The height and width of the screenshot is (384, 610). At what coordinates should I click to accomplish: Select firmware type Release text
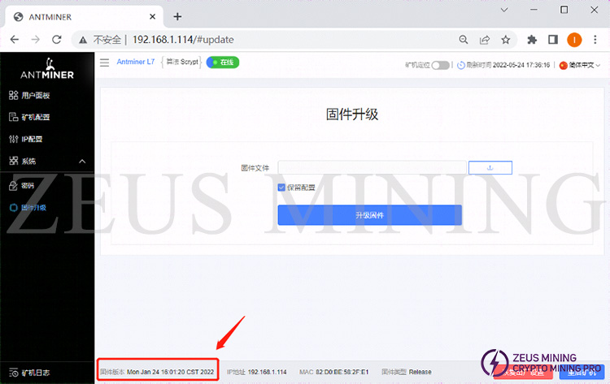pyautogui.click(x=420, y=372)
